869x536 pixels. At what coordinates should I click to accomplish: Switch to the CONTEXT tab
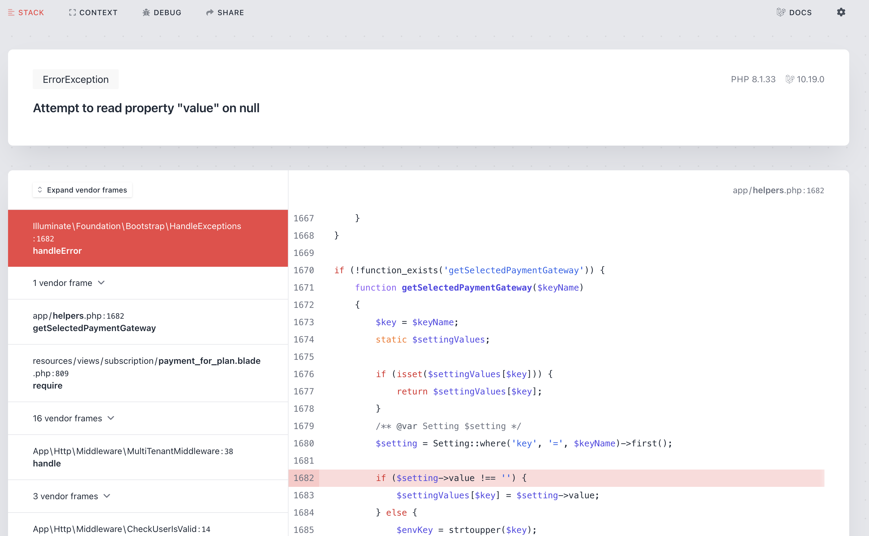(93, 12)
